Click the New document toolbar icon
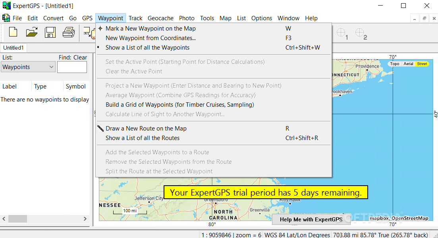 (x=13, y=33)
